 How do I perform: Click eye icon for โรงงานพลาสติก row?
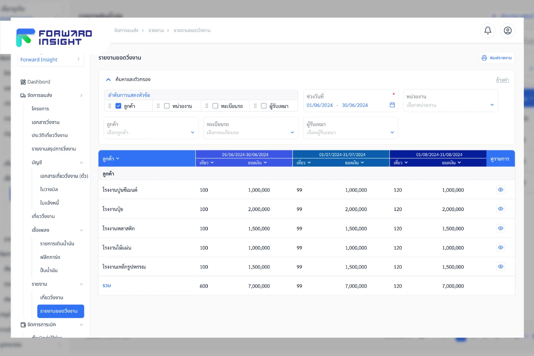pos(500,228)
